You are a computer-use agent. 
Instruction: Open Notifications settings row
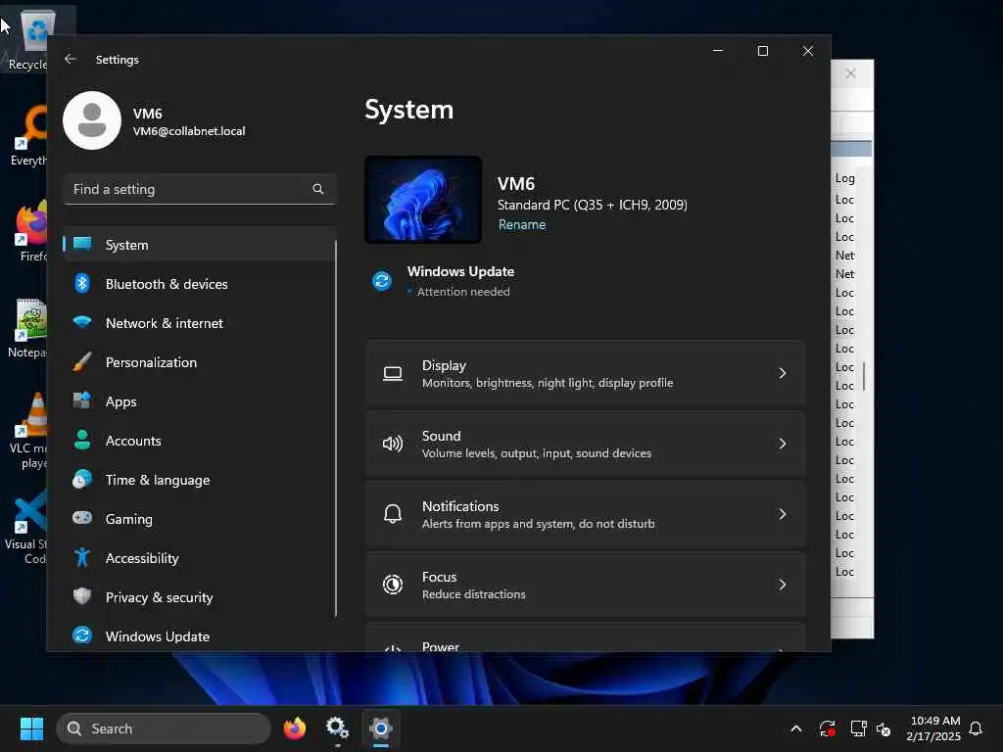[x=586, y=514]
